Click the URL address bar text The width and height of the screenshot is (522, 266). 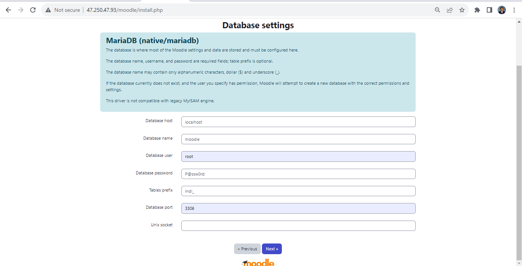125,10
